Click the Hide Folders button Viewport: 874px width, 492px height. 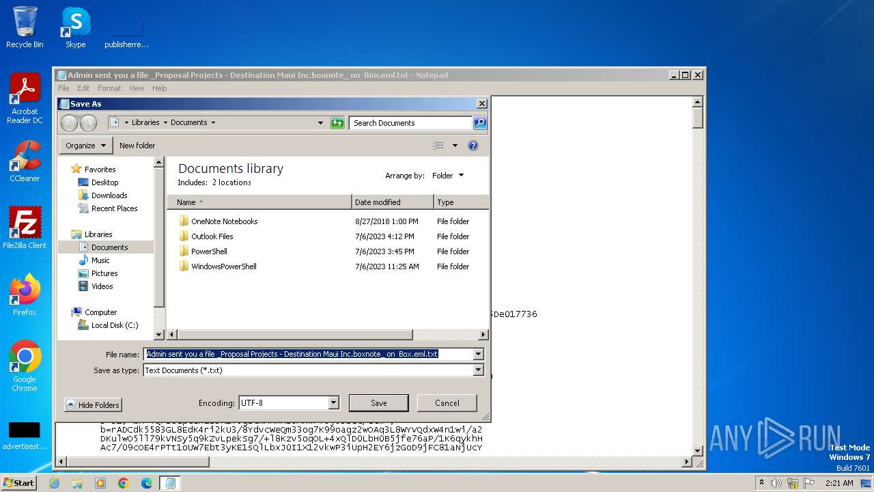tap(93, 405)
